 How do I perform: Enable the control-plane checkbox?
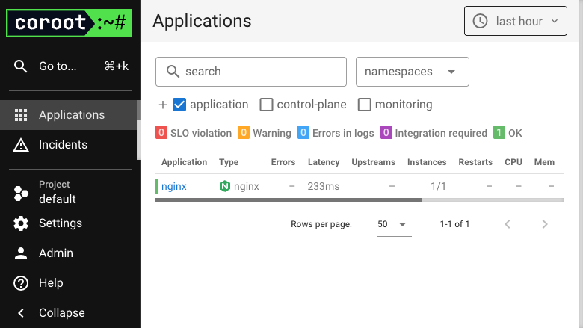point(266,105)
